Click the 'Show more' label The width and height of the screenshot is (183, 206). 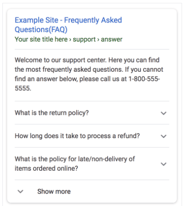[54, 191]
